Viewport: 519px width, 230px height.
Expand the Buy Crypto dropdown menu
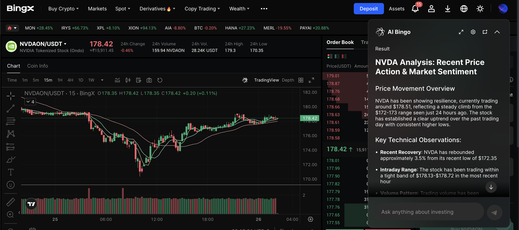(x=63, y=9)
